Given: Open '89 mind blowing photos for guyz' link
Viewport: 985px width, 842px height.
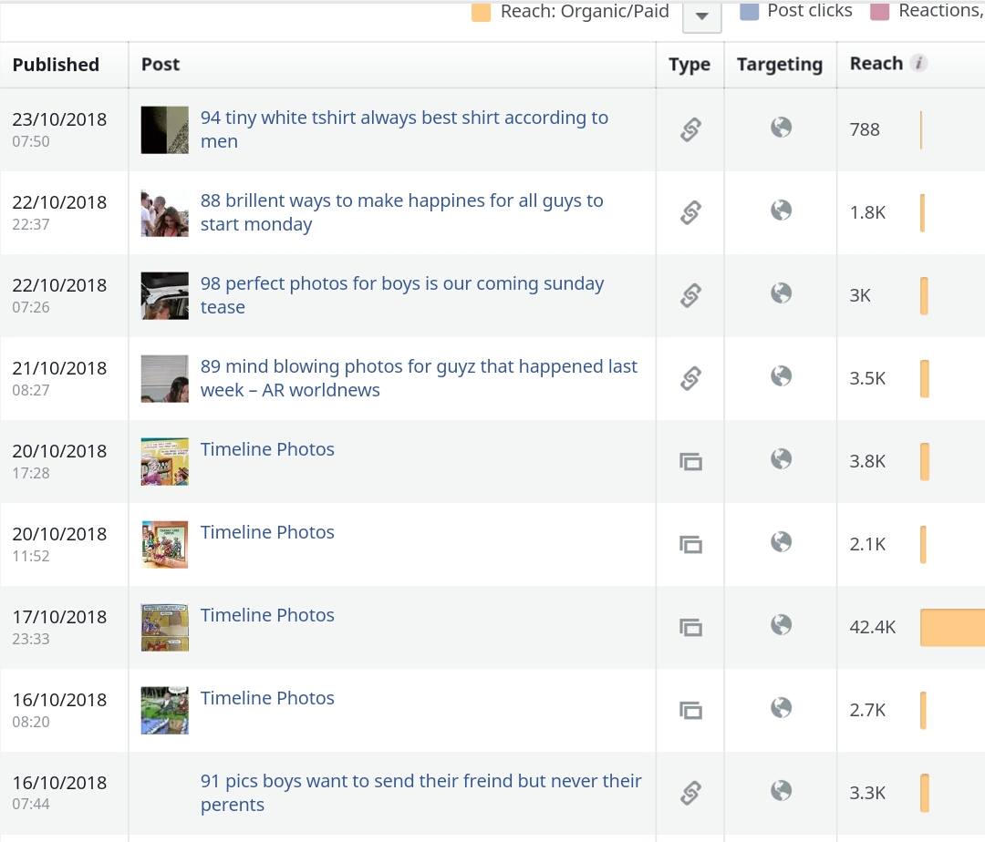Looking at the screenshot, I should pos(419,378).
